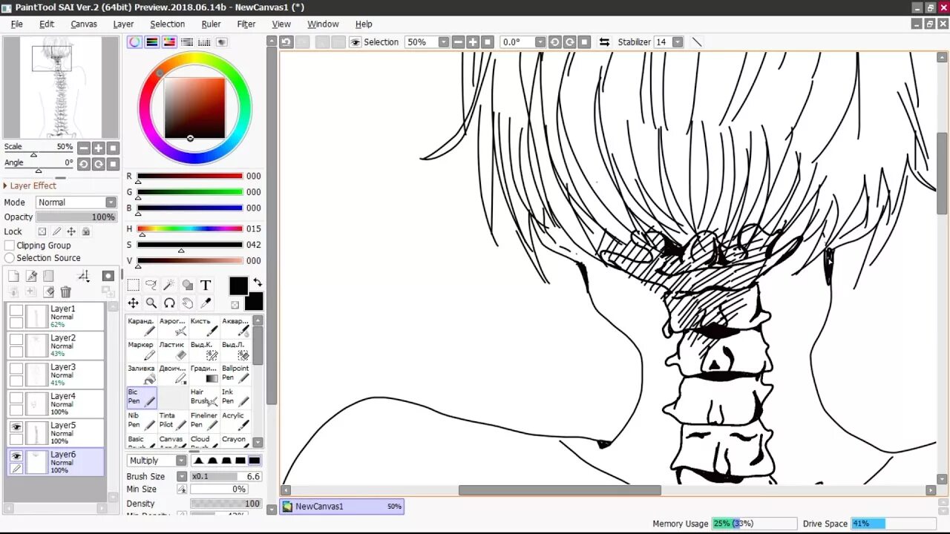Choose the Acrylic brush
Viewport: 950px width, 534px height.
point(236,421)
